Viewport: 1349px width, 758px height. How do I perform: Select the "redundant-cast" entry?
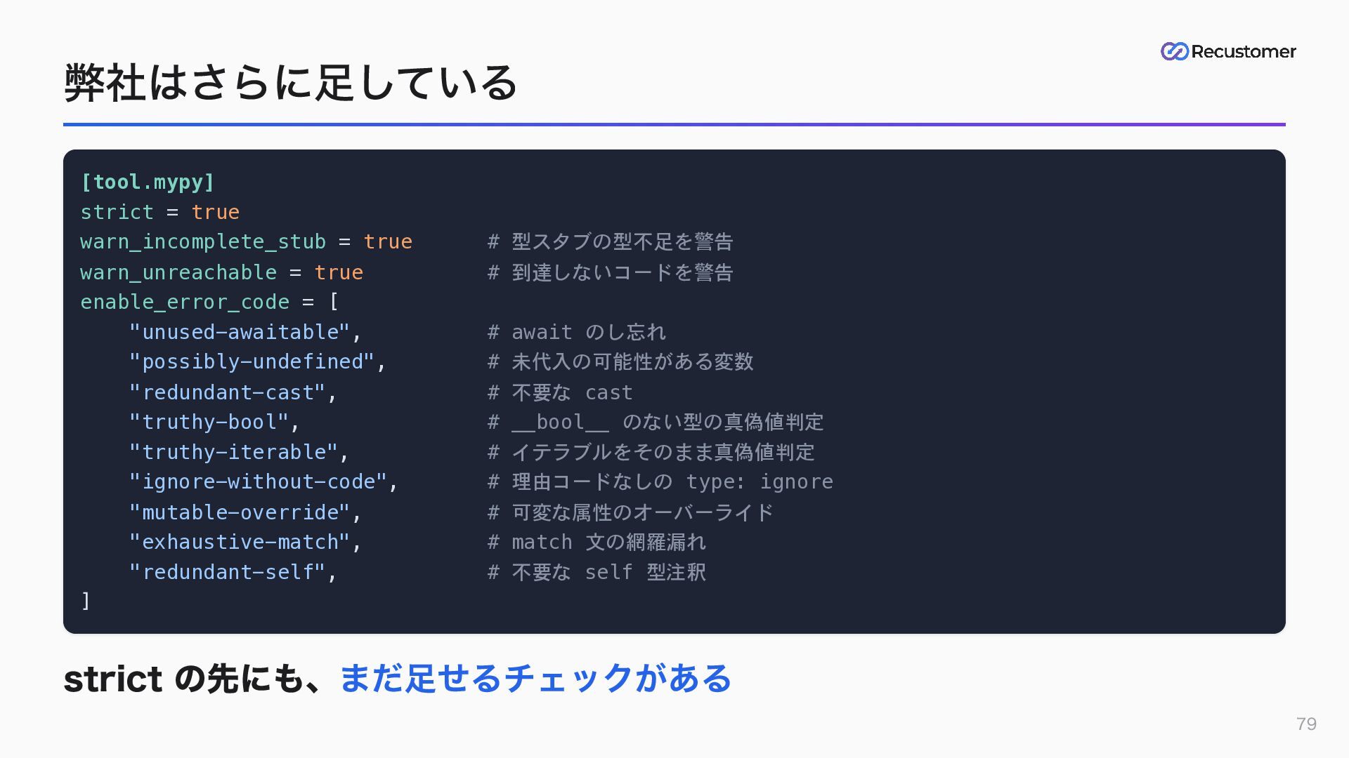[x=233, y=392]
